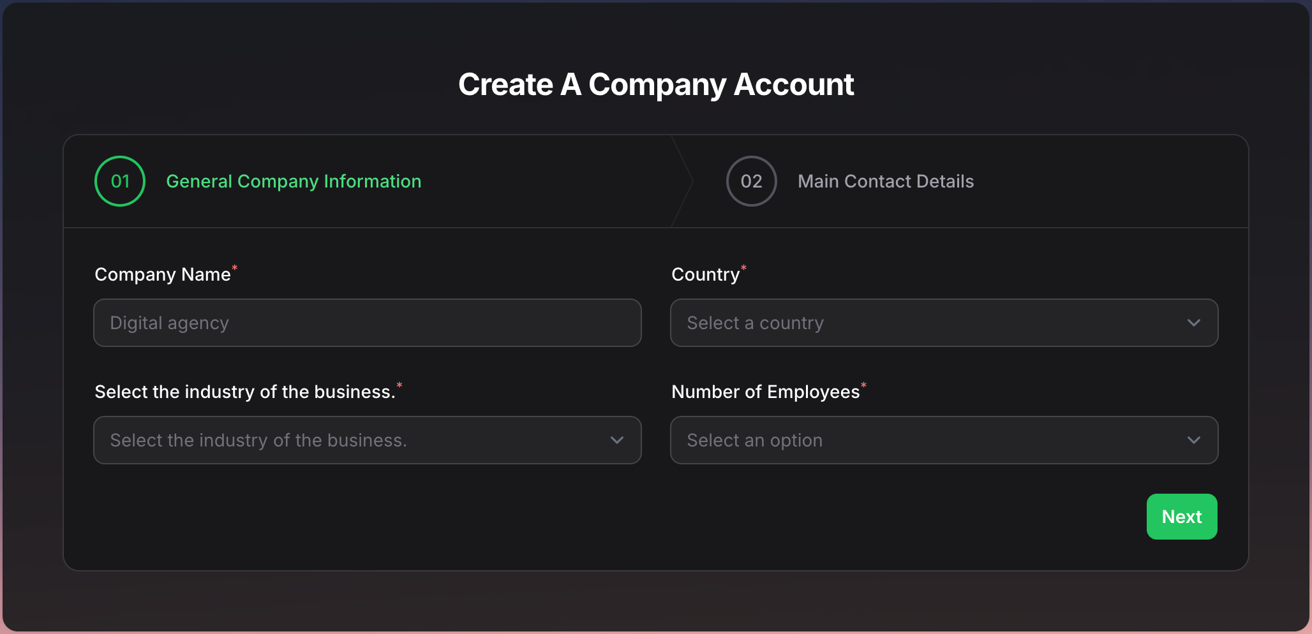
Task: Open the Country dropdown chevron
Action: [1194, 323]
